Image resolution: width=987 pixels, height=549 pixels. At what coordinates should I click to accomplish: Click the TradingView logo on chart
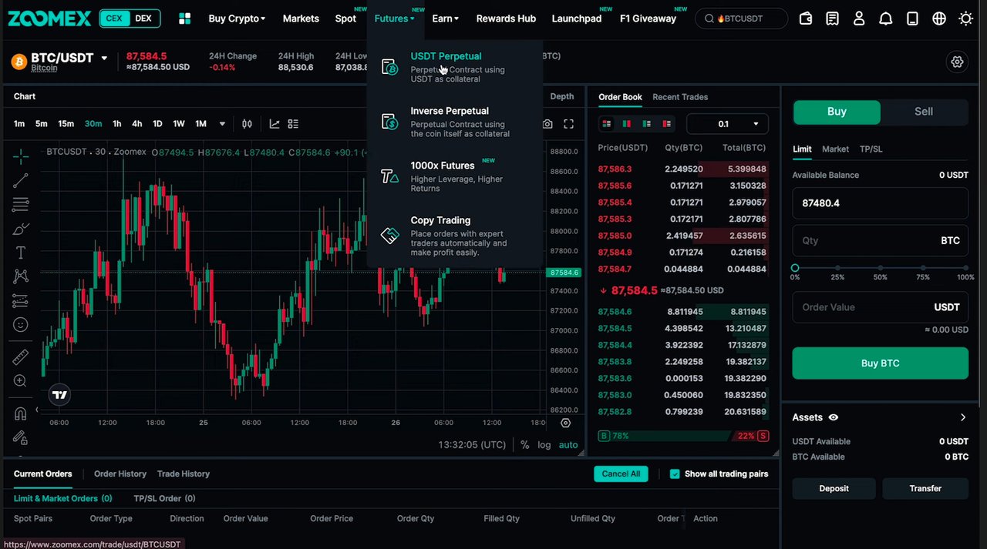point(59,395)
